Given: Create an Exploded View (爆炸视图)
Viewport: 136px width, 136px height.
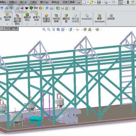Looking at the screenshot, I should (x=66, y=18).
